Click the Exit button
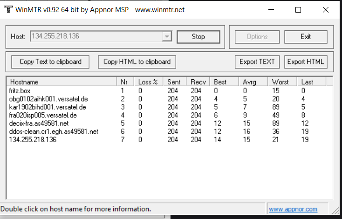This screenshot has height=219, width=342. point(306,37)
